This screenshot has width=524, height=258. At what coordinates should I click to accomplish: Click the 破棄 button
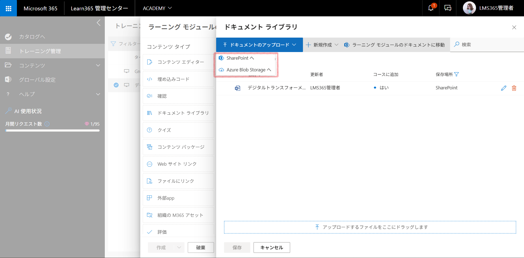click(201, 247)
